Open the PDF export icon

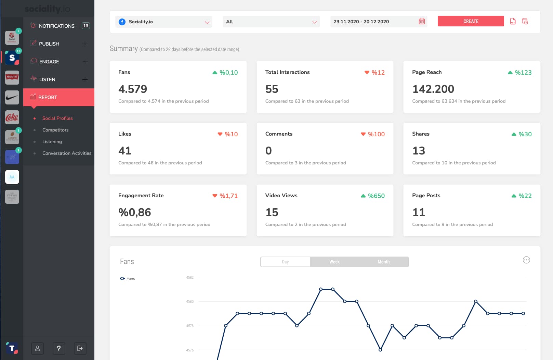(x=513, y=21)
